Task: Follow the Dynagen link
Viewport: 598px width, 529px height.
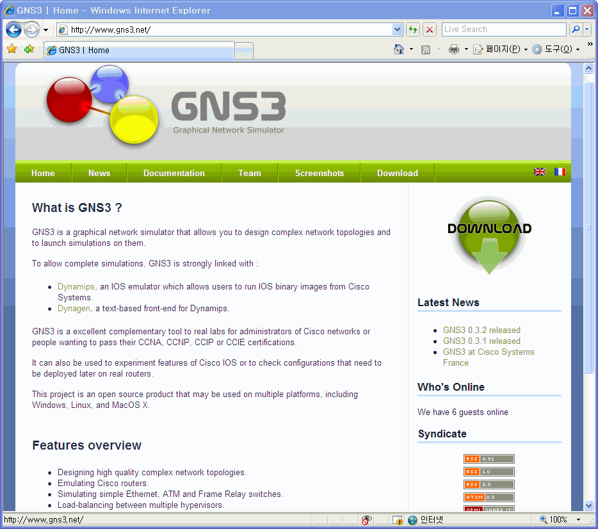Action: 74,308
